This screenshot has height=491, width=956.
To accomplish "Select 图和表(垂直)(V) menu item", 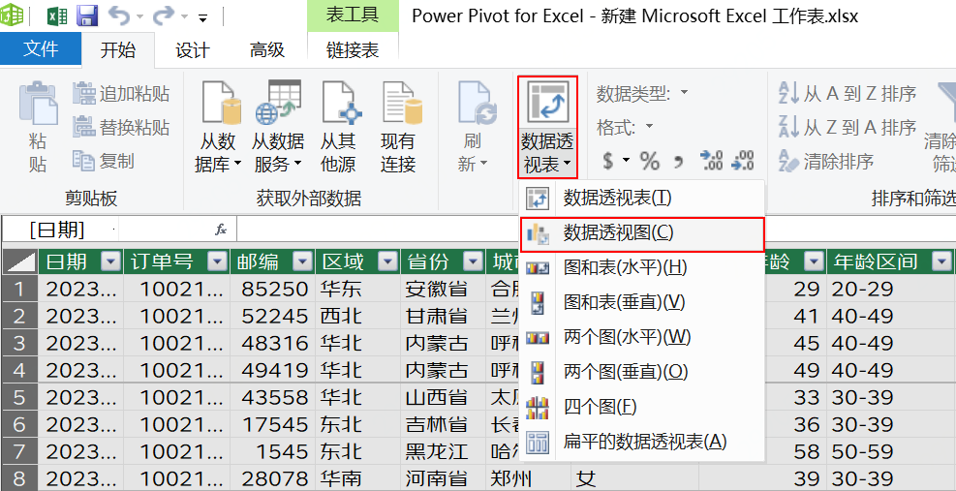I will (642, 302).
